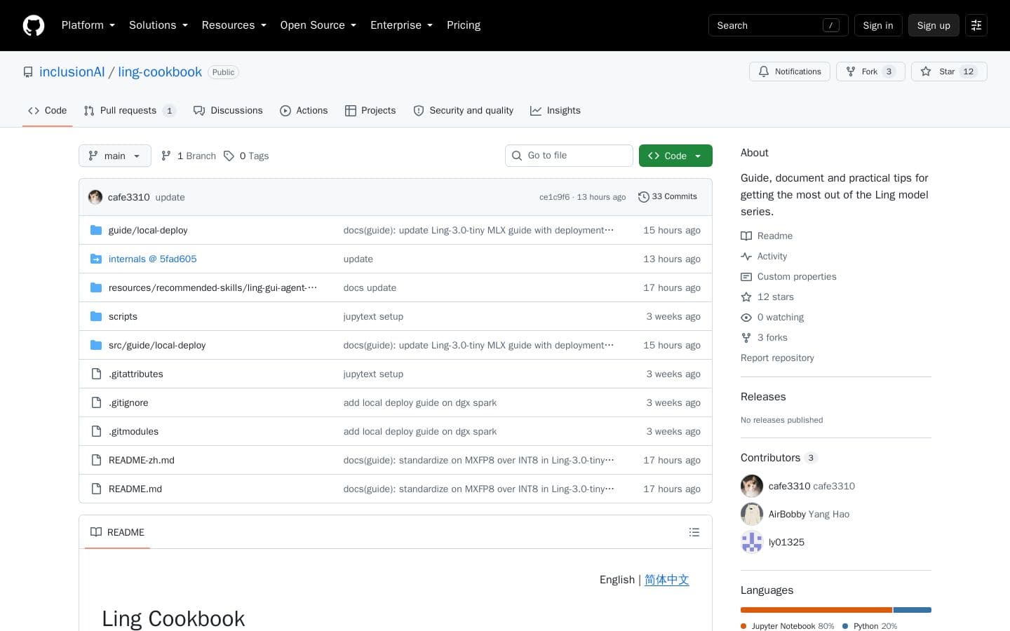This screenshot has width=1010, height=631.
Task: Click folder icon for scripts row
Action: pyautogui.click(x=96, y=316)
